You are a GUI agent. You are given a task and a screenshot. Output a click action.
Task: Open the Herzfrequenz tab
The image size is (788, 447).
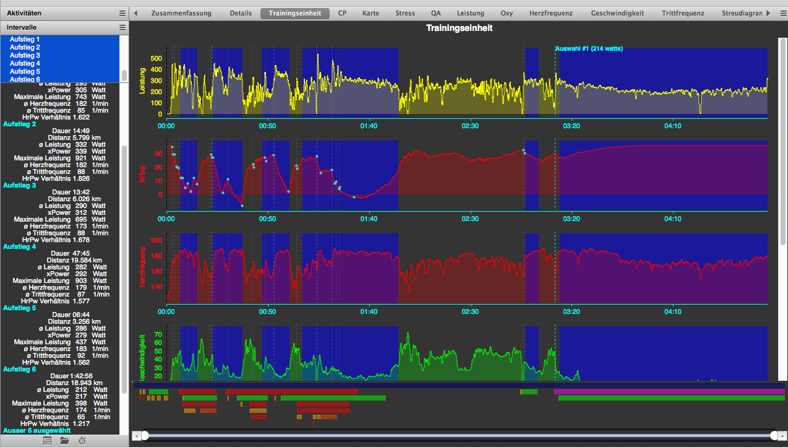pos(550,13)
